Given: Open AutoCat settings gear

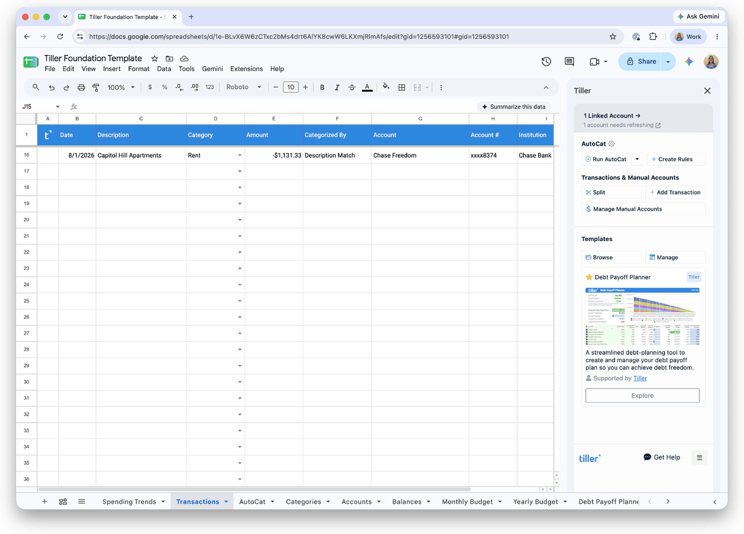Looking at the screenshot, I should click(611, 144).
